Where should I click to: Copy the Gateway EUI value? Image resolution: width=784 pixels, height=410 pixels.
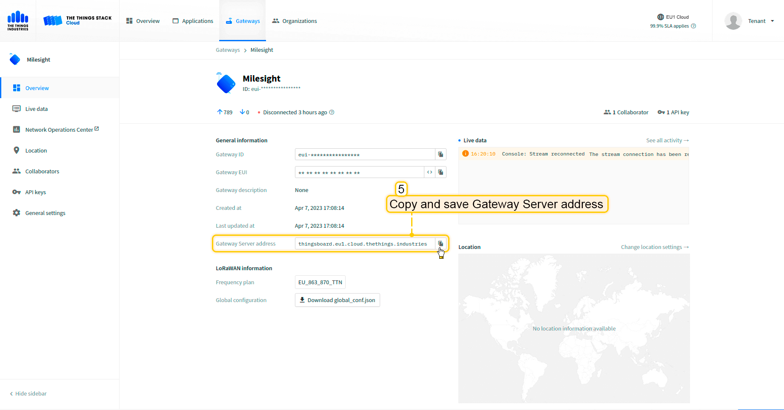tap(441, 172)
